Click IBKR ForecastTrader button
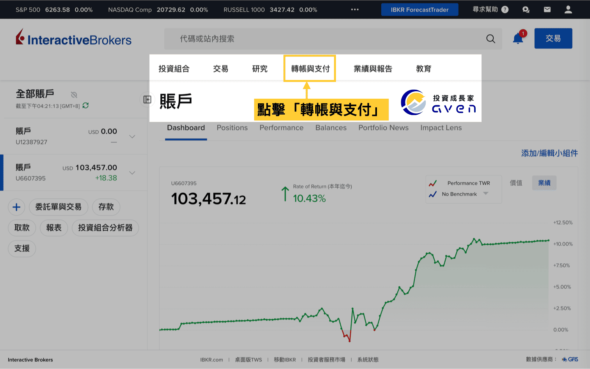Screen dimensions: 590x369 (x=420, y=9)
